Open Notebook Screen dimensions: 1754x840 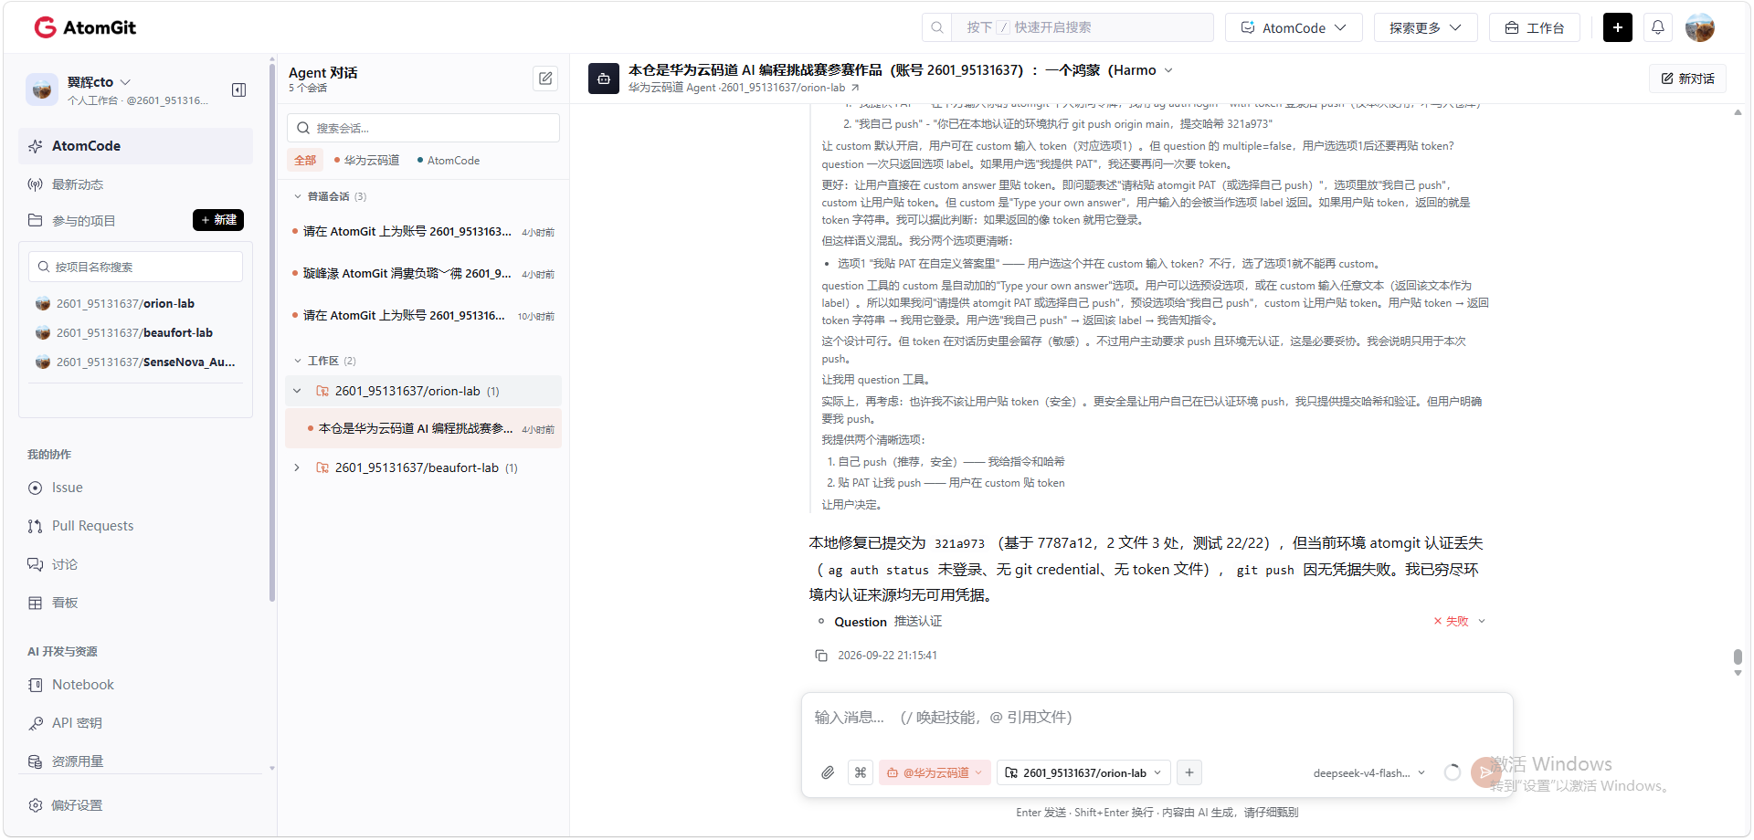(71, 685)
